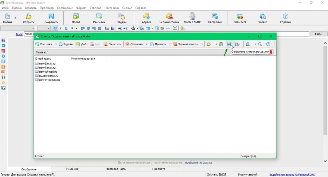Align text right
The height and width of the screenshot is (177, 328).
pos(94,28)
